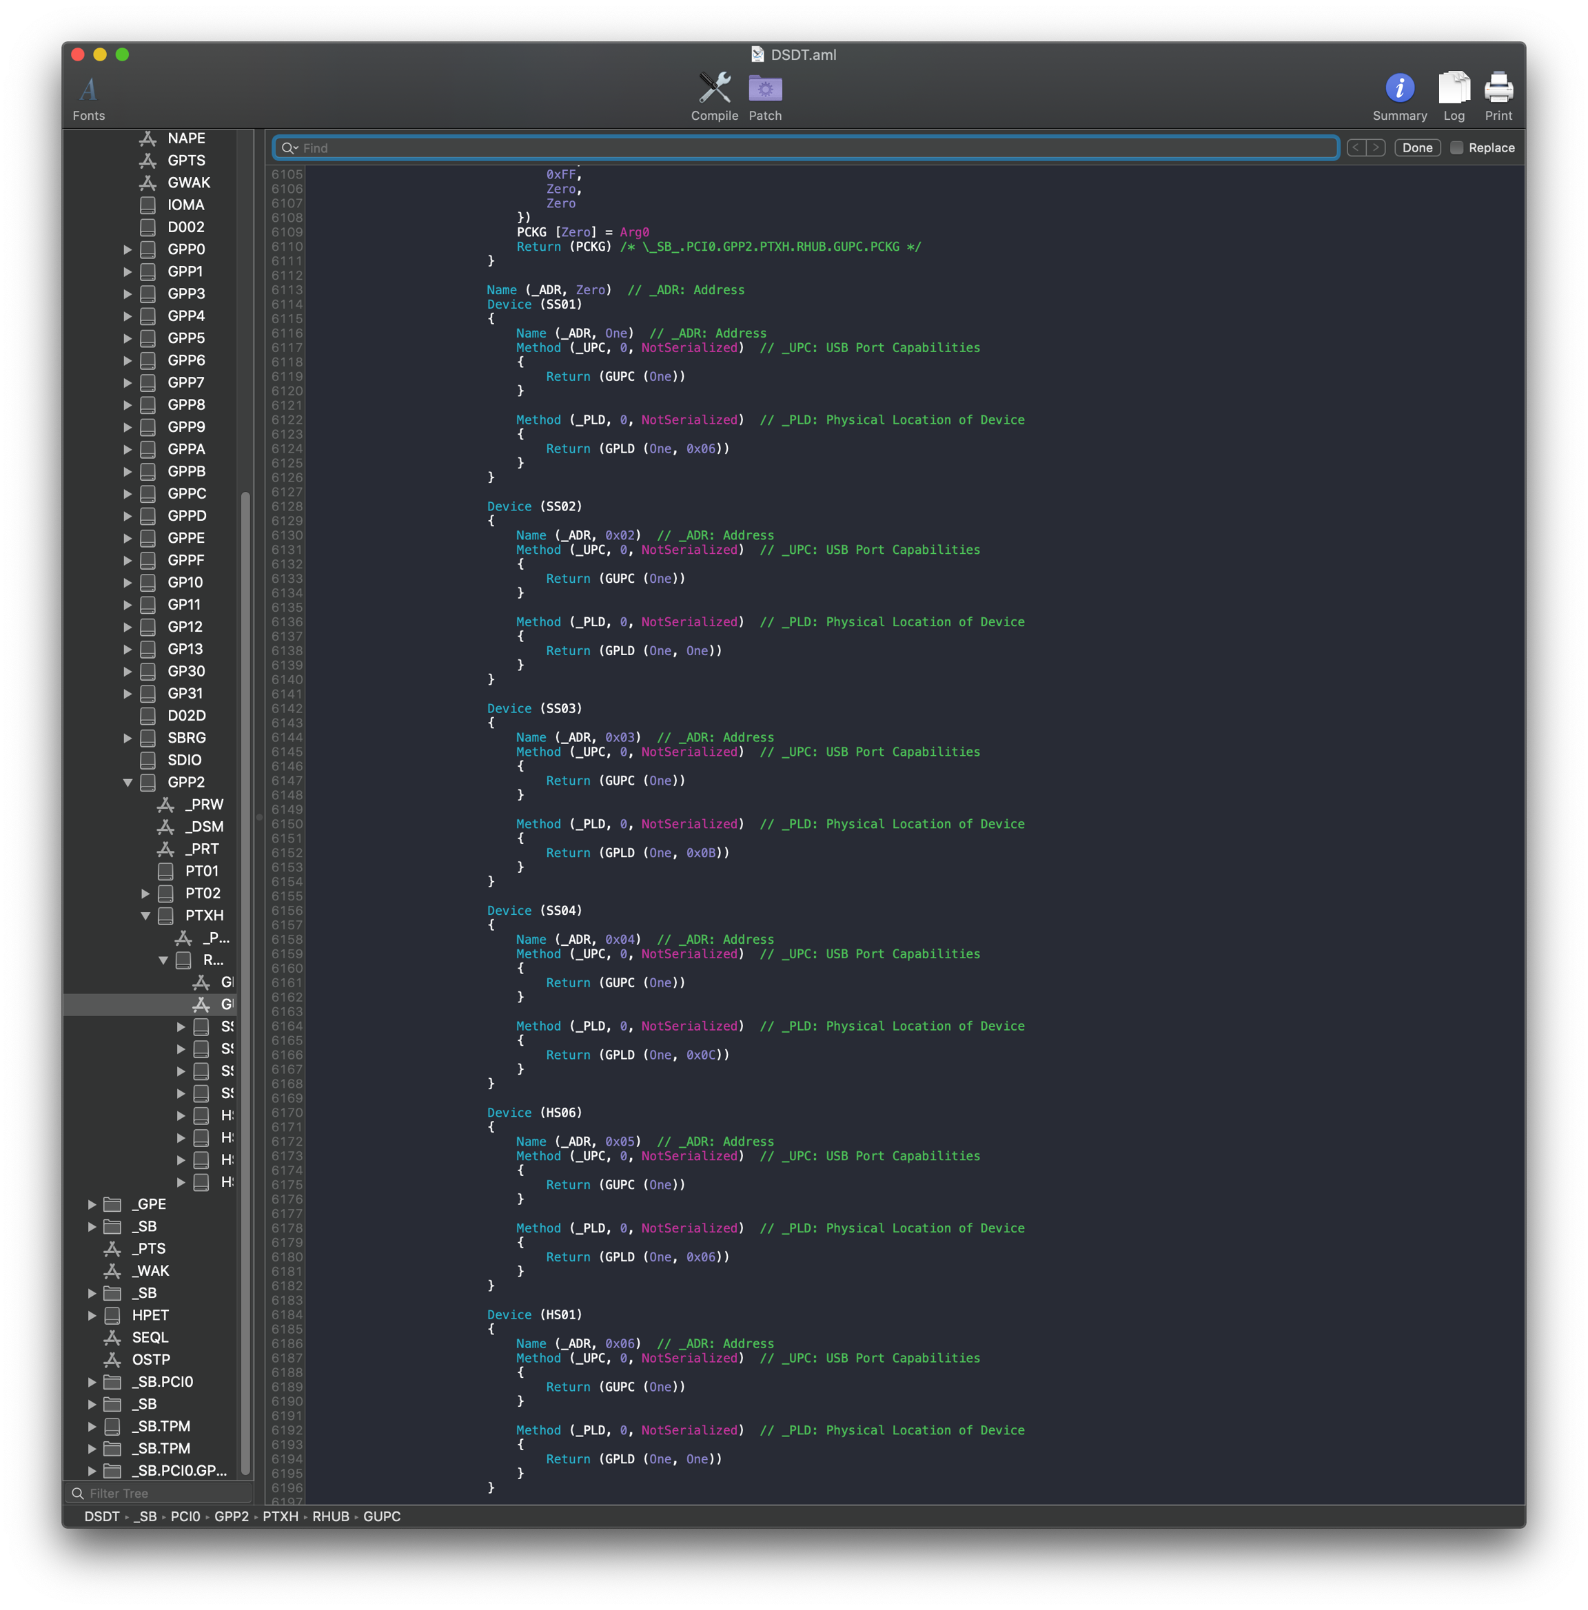Open the Patch folder icon
The height and width of the screenshot is (1610, 1588).
pyautogui.click(x=764, y=88)
